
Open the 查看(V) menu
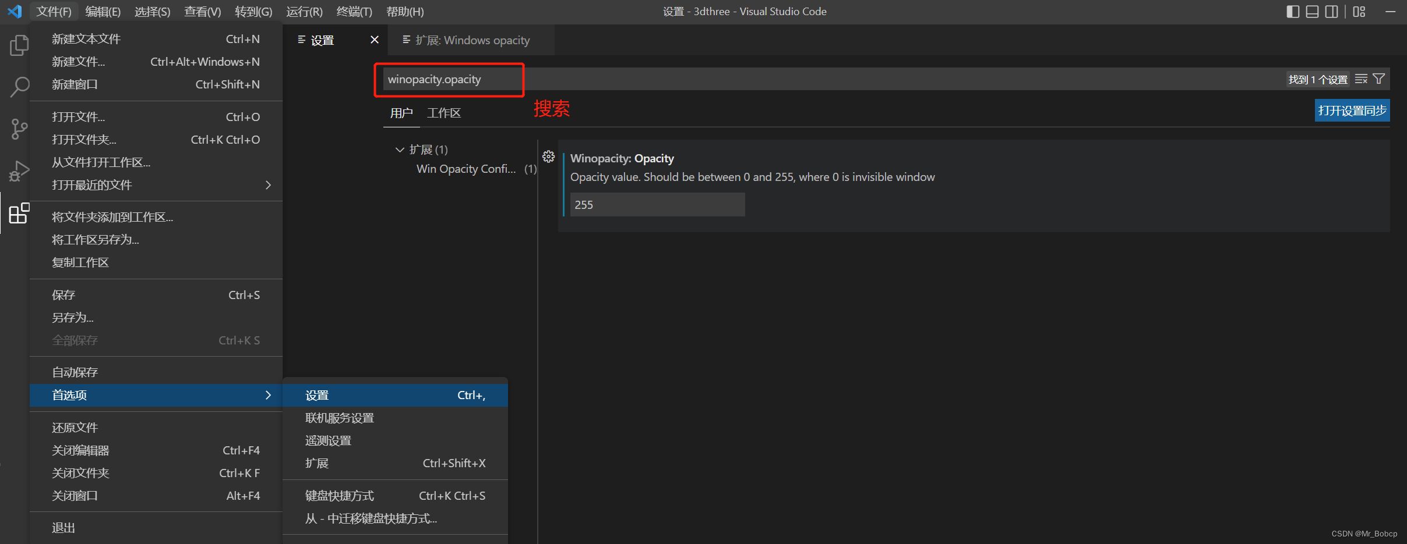[x=202, y=12]
